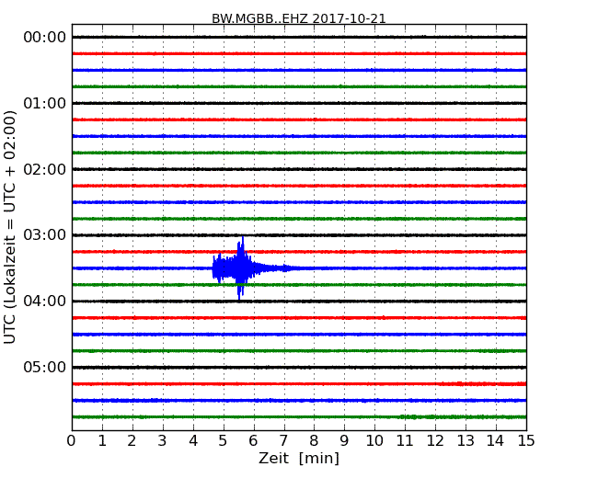
Task: Click the x-axis tick label 5
Action: tap(223, 441)
